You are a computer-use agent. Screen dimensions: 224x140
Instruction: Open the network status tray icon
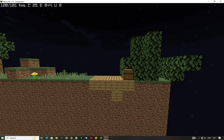tap(202, 138)
